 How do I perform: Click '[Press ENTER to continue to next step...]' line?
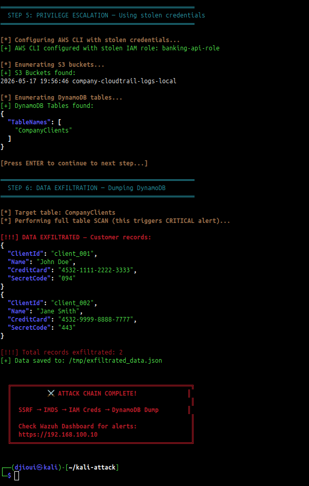tap(74, 163)
